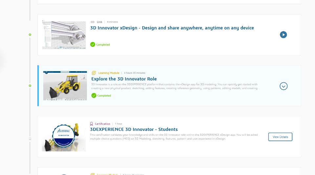
Task: Click the 'Certification' label text
Action: point(102,124)
